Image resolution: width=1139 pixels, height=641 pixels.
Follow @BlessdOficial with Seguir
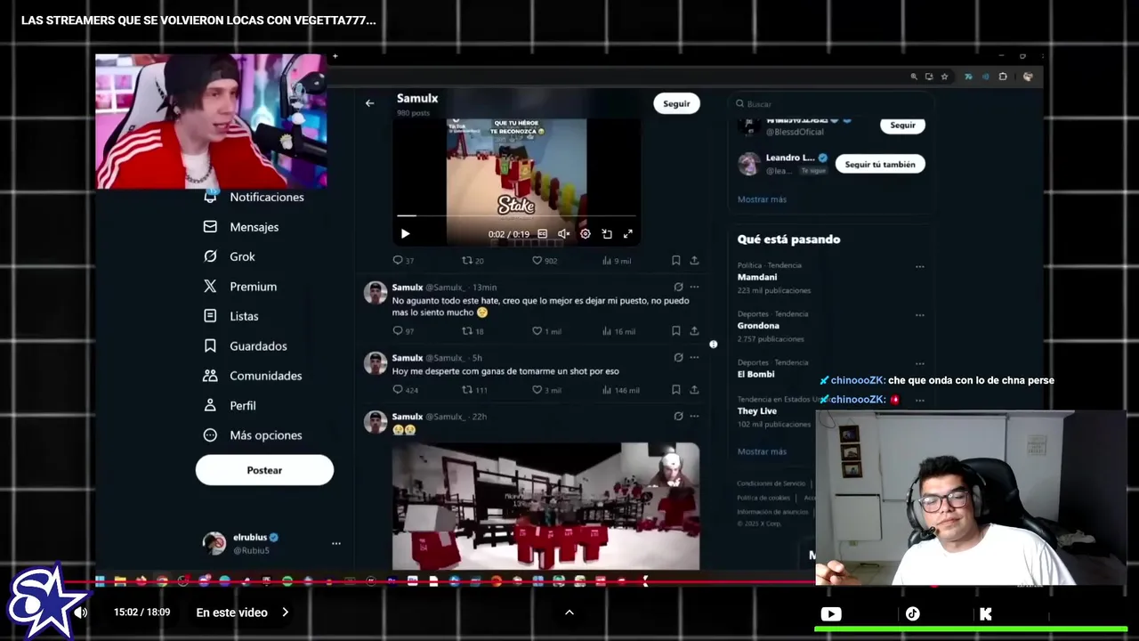[x=902, y=125]
